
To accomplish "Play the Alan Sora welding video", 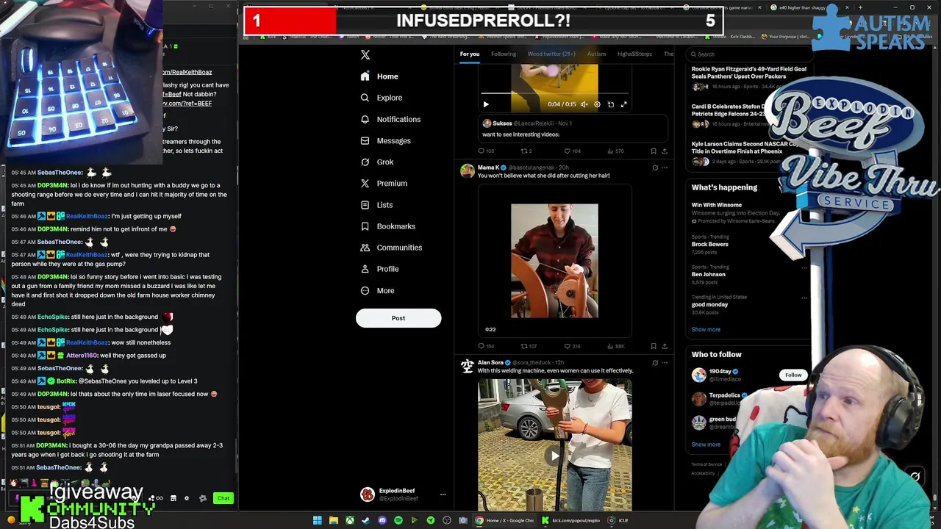I will point(554,456).
